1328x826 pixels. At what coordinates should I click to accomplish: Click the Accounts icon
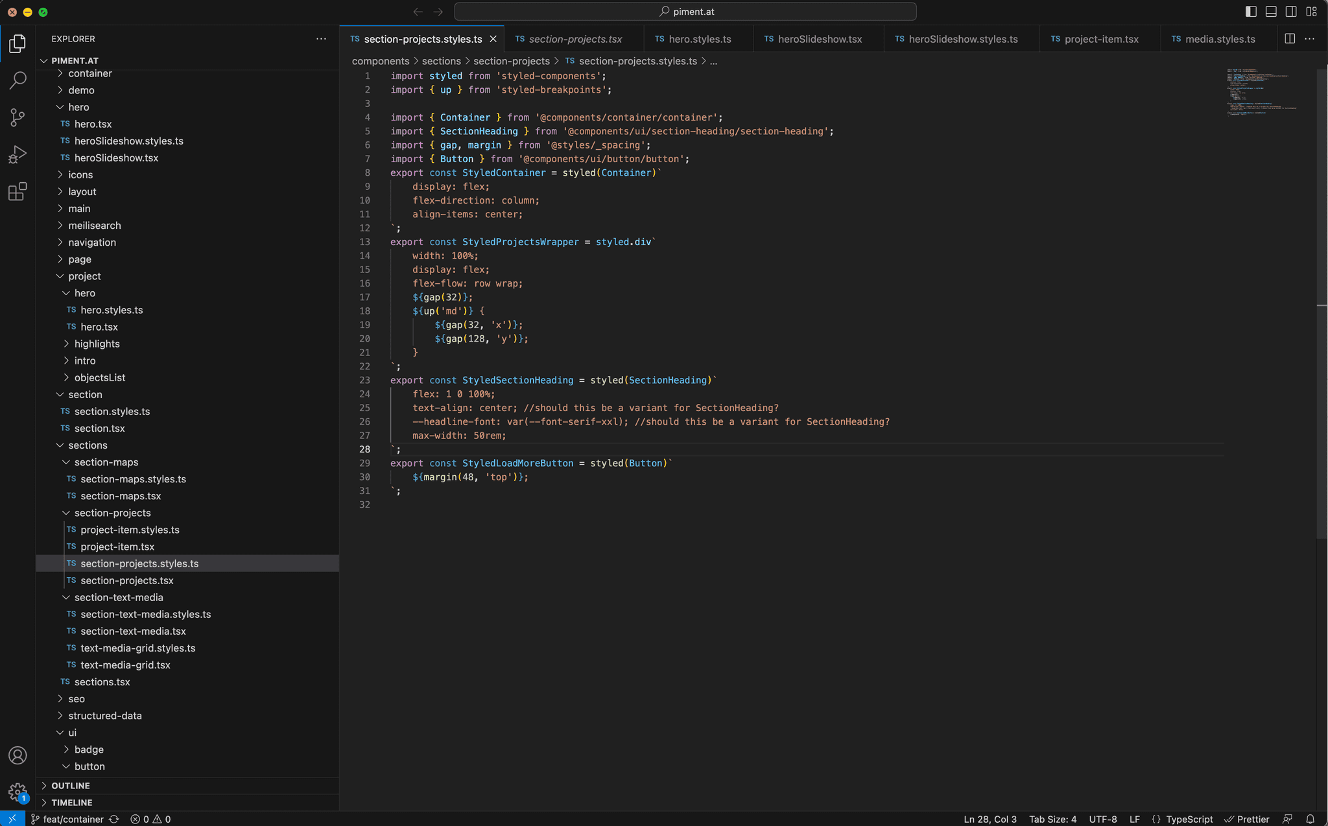18,755
